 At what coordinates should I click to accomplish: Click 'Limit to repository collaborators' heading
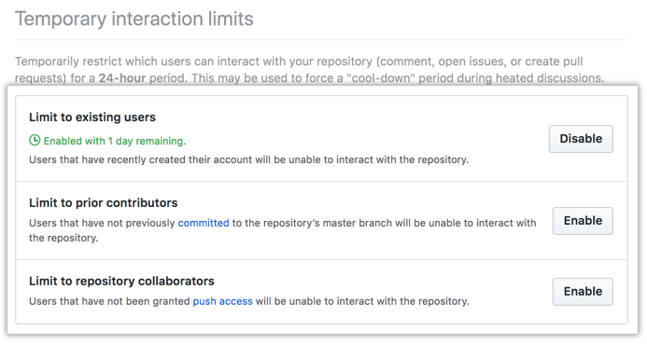pyautogui.click(x=121, y=281)
